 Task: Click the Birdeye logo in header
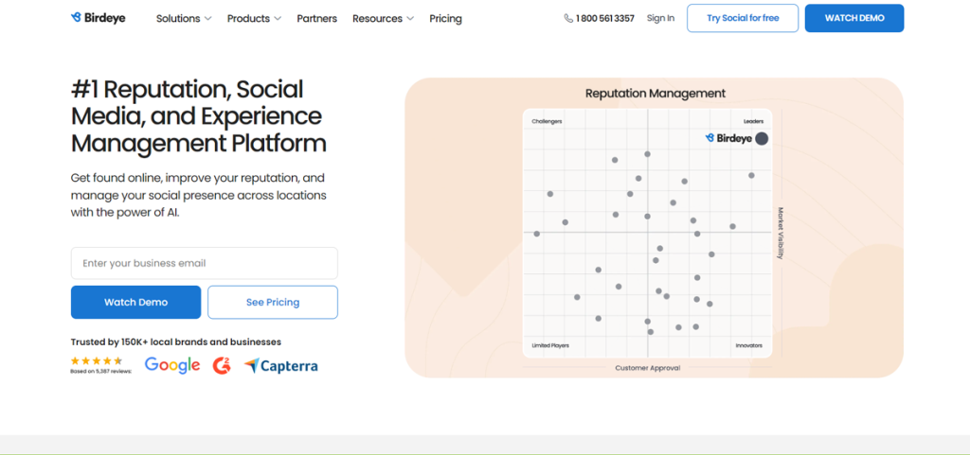click(x=99, y=18)
